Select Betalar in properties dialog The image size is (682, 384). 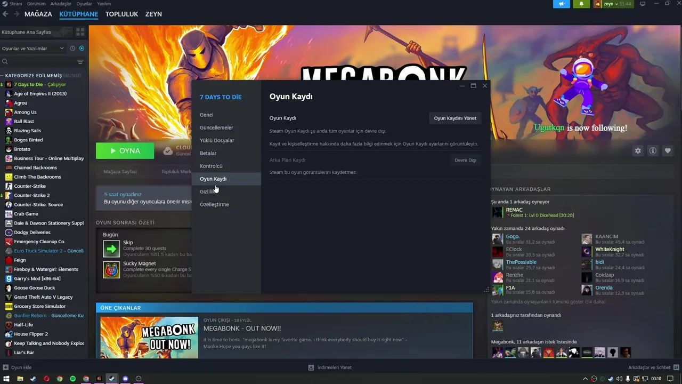pos(226,153)
